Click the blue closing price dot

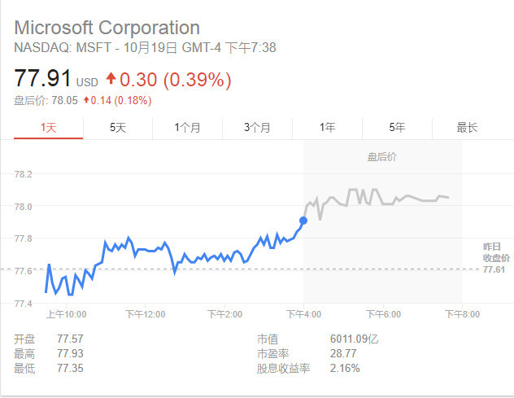click(303, 221)
